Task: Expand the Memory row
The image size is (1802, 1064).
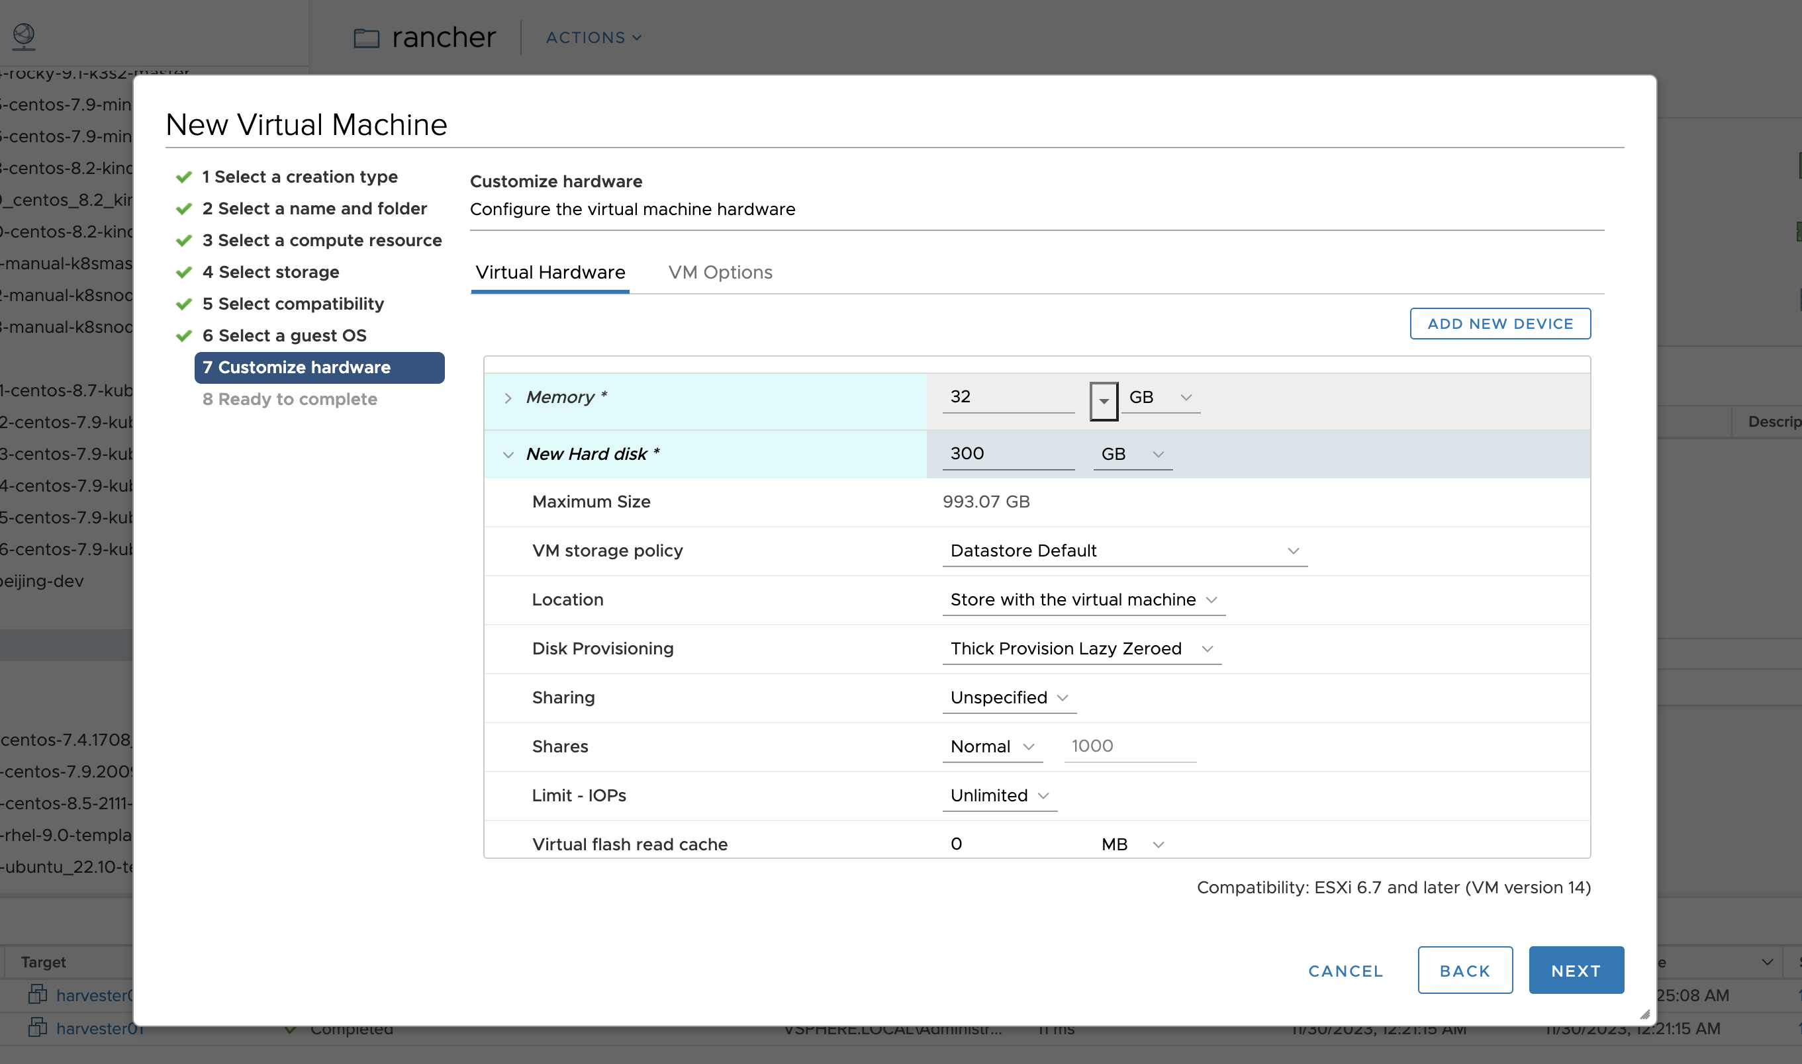Action: coord(508,397)
